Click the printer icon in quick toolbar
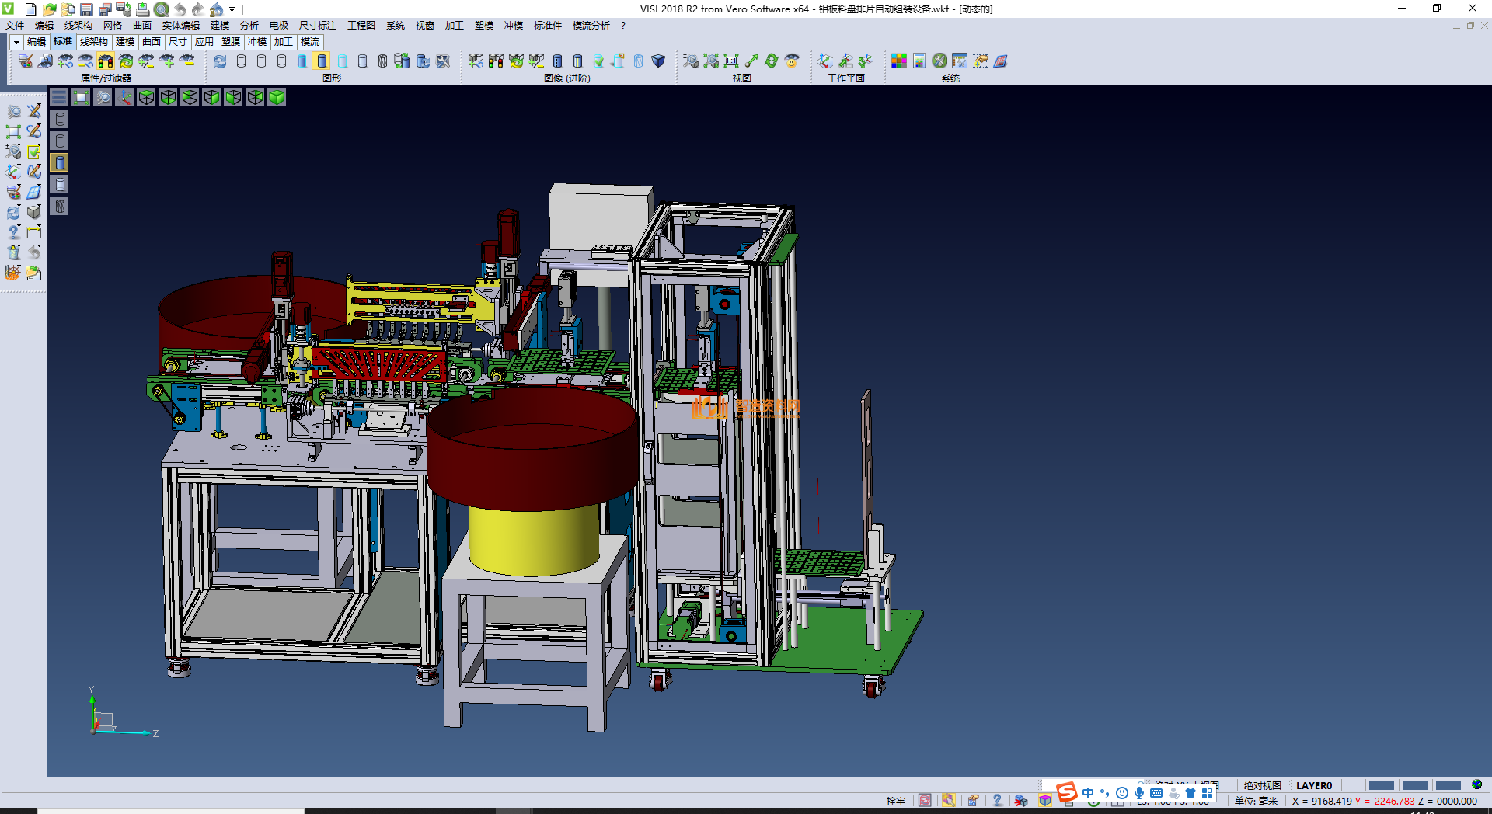The width and height of the screenshot is (1492, 814). coord(143,9)
